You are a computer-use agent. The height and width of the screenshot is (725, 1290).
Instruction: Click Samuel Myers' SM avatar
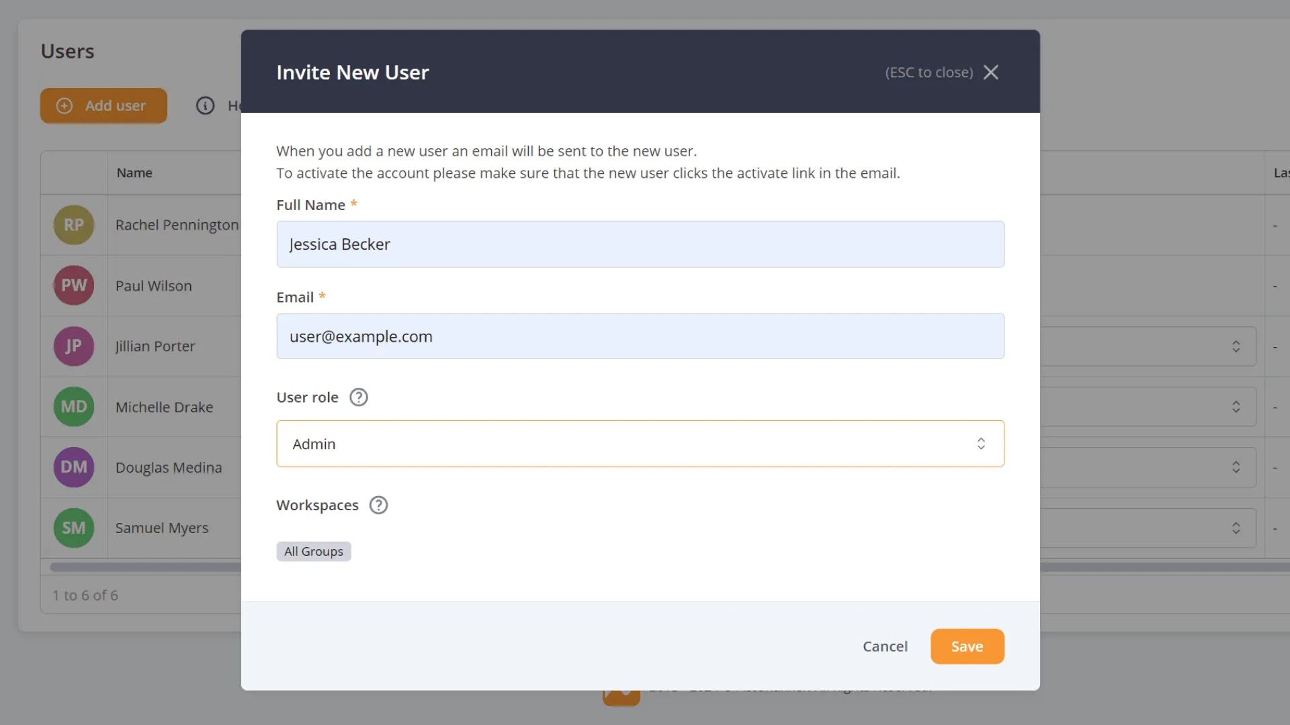click(73, 528)
